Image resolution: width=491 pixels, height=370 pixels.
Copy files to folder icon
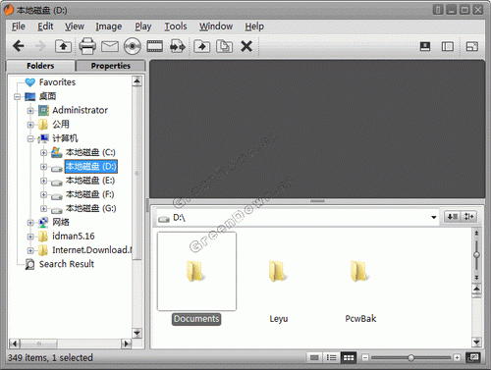click(224, 46)
